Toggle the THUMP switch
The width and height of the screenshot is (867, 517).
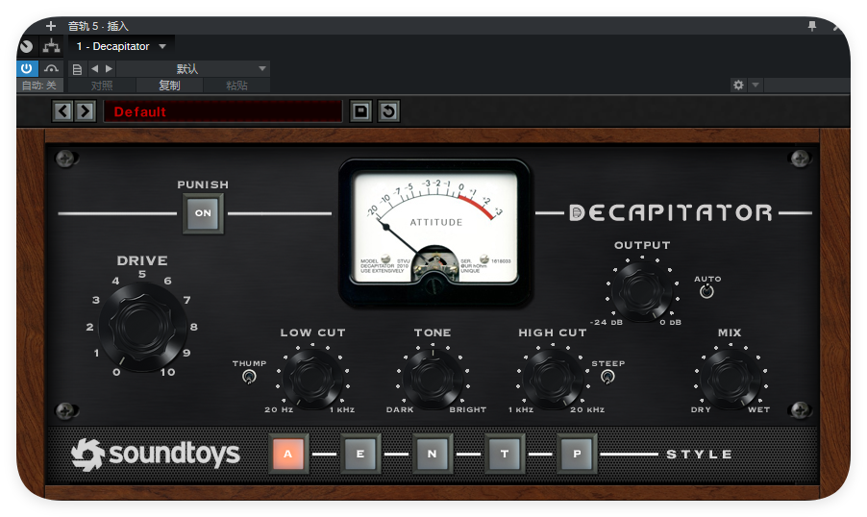(249, 377)
